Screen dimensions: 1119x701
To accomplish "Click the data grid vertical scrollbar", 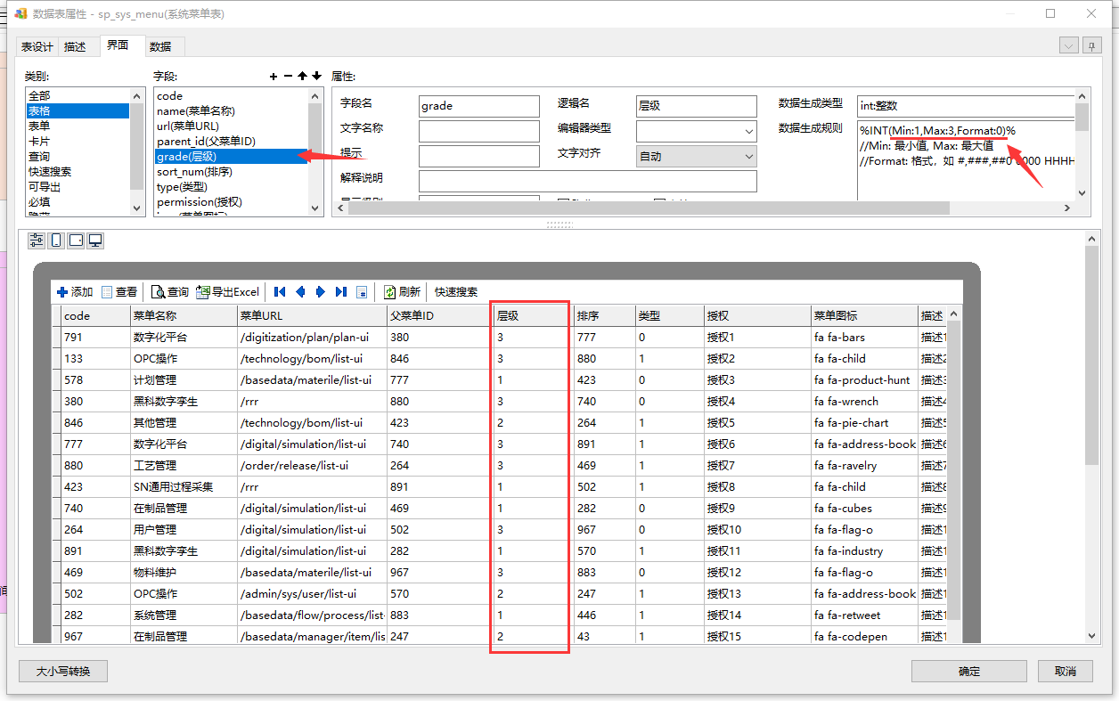I will [x=955, y=472].
